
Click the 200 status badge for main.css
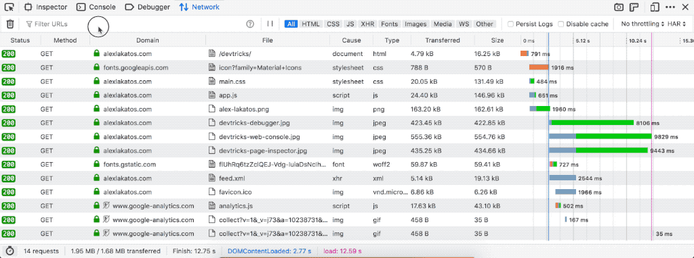(8, 82)
